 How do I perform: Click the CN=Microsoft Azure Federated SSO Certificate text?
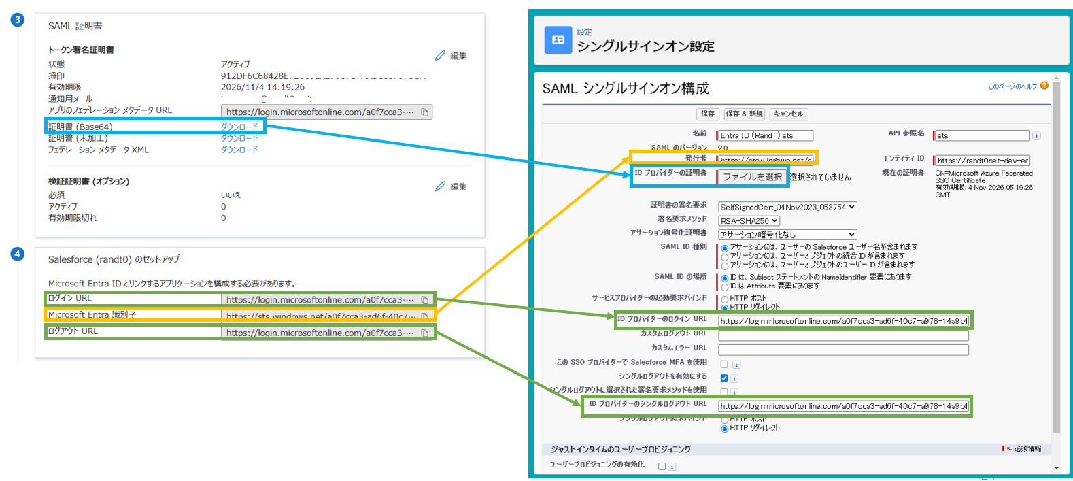click(x=983, y=177)
